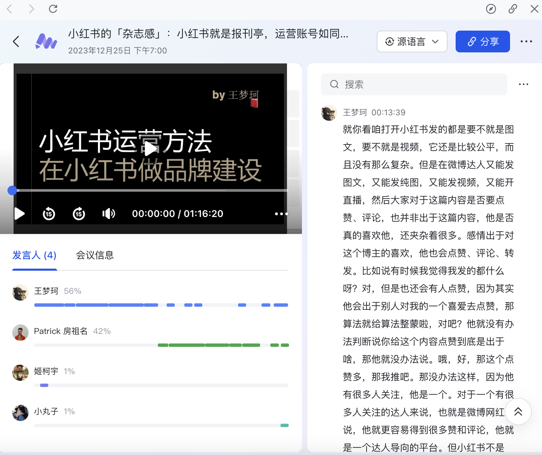Click the video progress slider handle
Screen dimensions: 542x455
[x=12, y=190]
